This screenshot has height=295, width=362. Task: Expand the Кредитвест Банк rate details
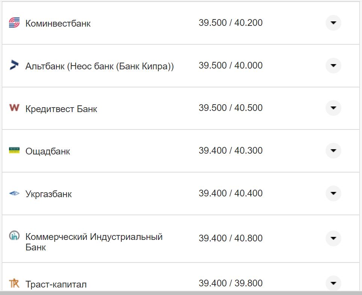click(333, 108)
